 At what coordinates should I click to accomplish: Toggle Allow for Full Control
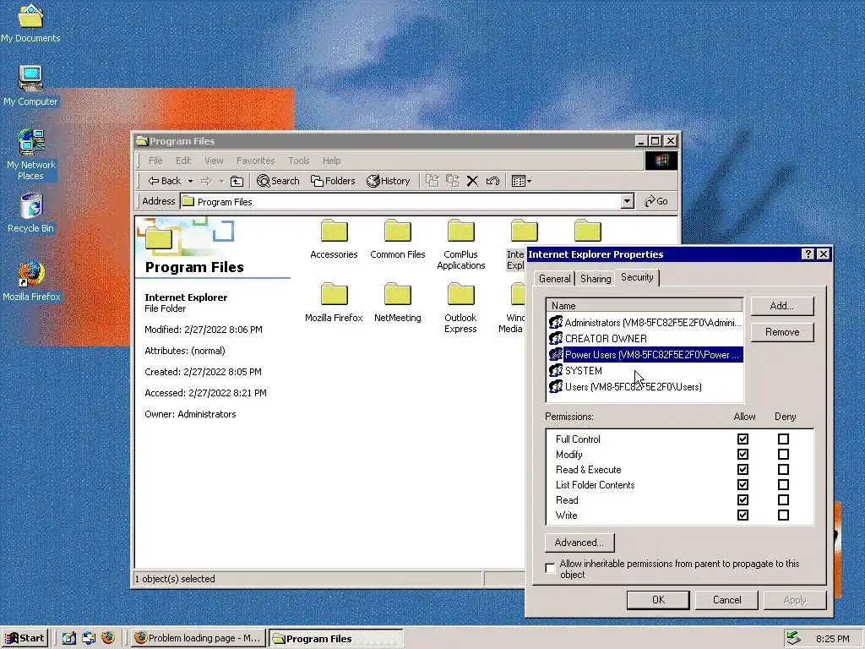point(743,439)
